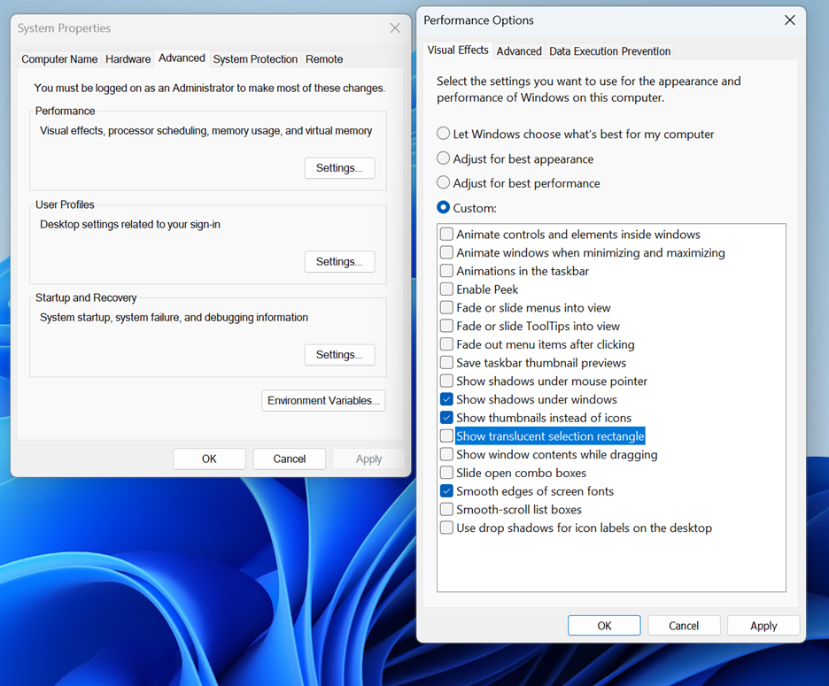Open Environment Variables dialog
This screenshot has height=686, width=829.
coord(323,401)
